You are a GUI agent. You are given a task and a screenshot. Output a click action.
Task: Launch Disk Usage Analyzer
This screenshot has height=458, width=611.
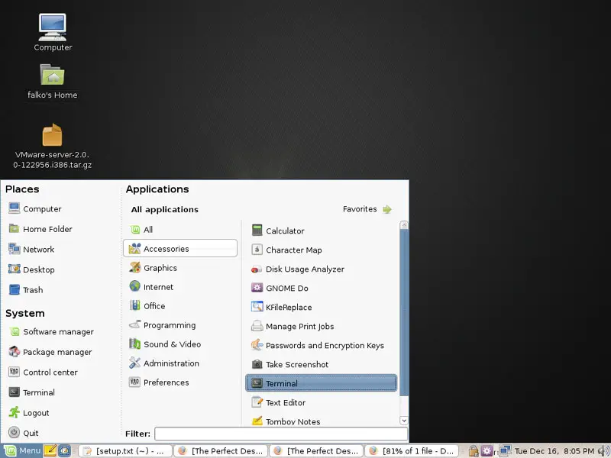(322, 269)
